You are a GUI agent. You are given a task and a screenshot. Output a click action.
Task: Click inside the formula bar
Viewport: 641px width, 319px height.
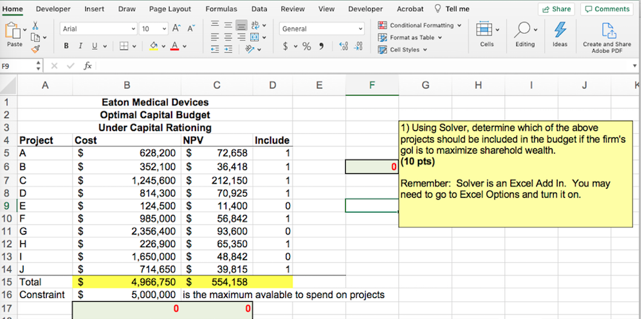click(364, 66)
